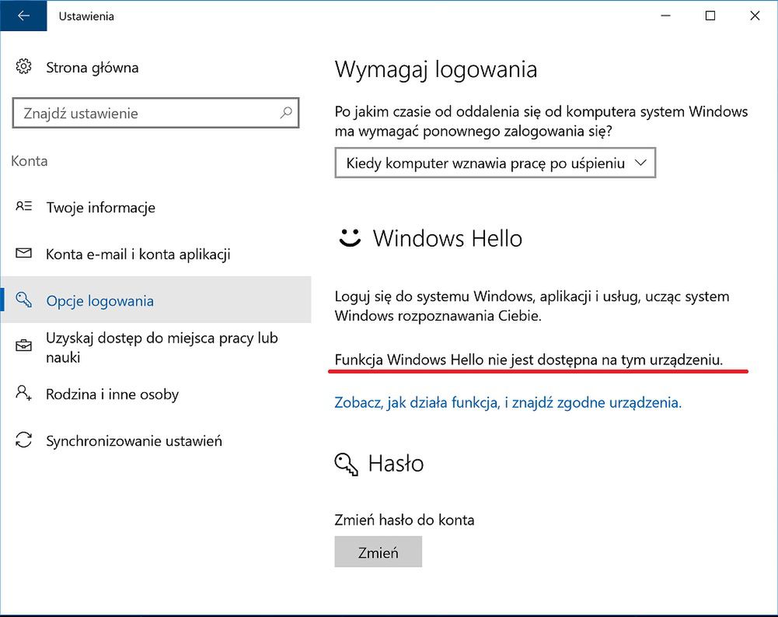This screenshot has height=617, width=778.
Task: Open link Zobacz, jak działa funkcja
Action: (x=508, y=402)
